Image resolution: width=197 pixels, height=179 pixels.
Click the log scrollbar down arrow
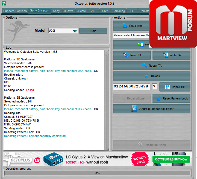[107, 148]
